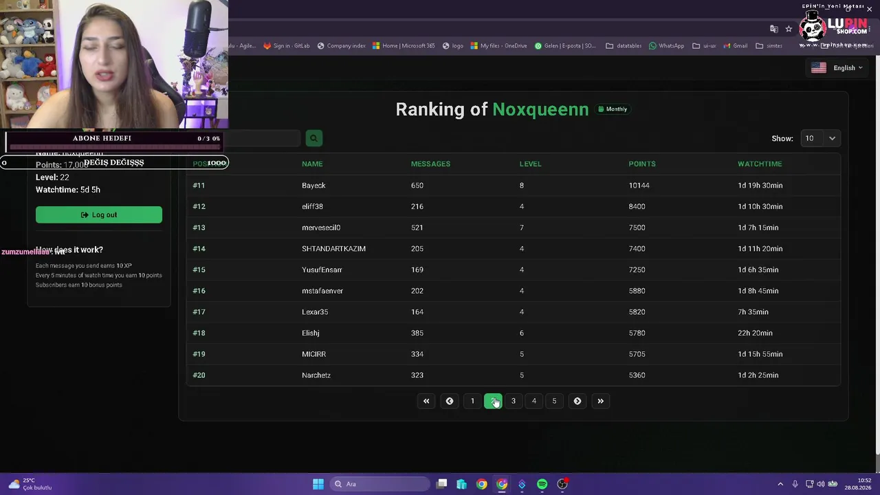Click the name SHTANDARTKAZIM in the table
The image size is (880, 495).
pos(333,249)
